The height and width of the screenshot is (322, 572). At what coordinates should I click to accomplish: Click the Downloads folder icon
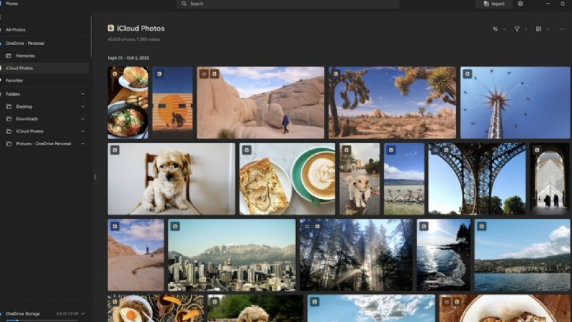(x=9, y=119)
